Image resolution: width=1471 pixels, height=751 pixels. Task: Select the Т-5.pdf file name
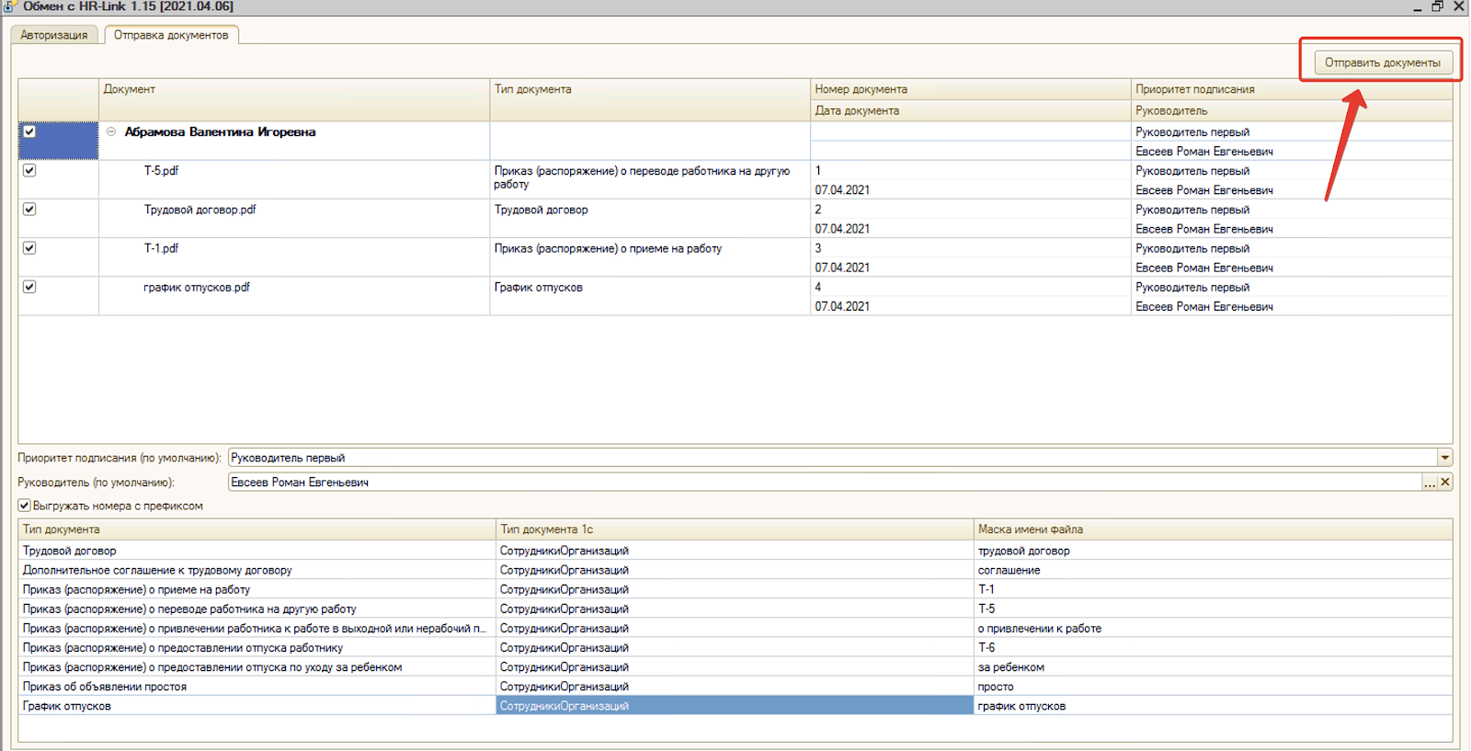pos(161,171)
